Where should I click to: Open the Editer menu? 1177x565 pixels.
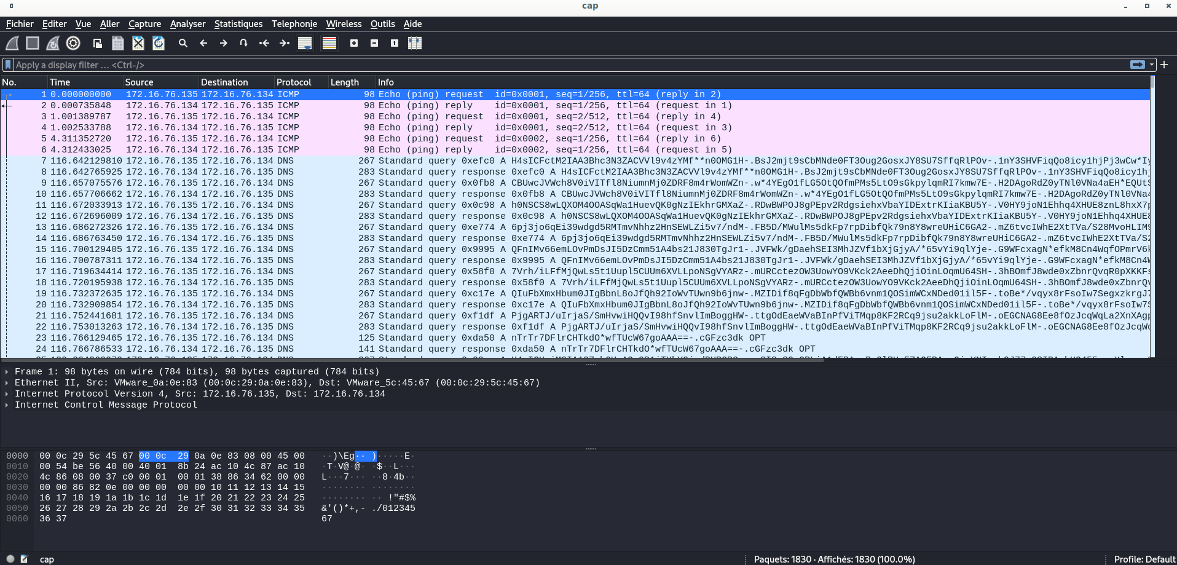coord(55,24)
